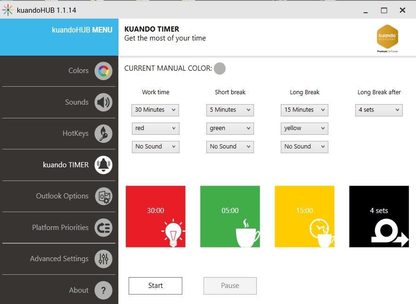Open the yellow color dropdown for Long Break
Image resolution: width=416 pixels, height=304 pixels.
click(304, 129)
